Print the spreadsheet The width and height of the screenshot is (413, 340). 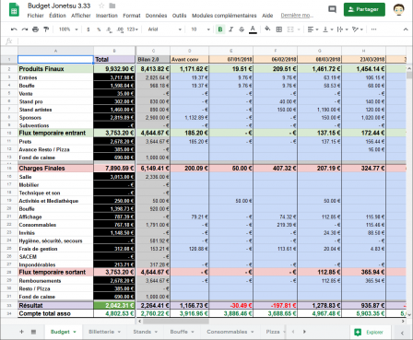(x=36, y=29)
